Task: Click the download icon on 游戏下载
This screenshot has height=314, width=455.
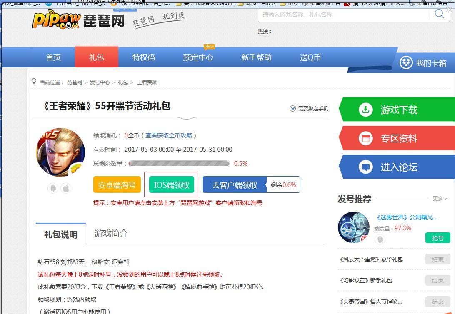Action: 366,109
